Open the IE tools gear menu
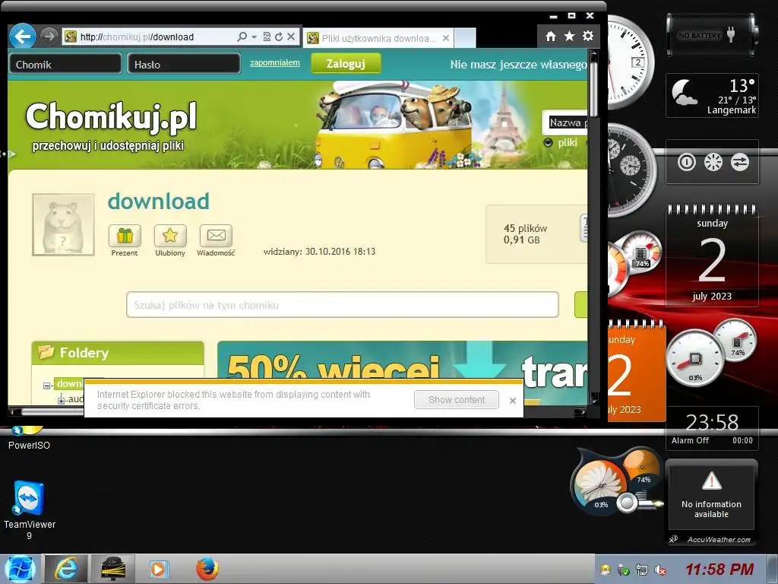 [x=588, y=36]
